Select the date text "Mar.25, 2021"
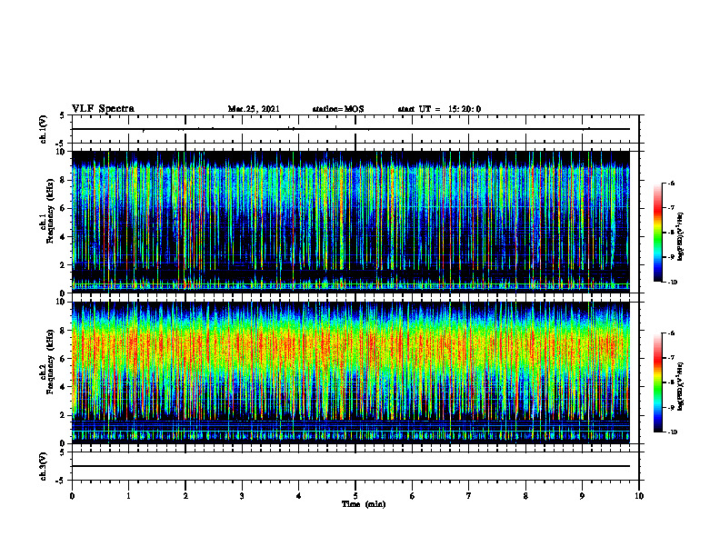Viewport: 720px width, 556px height. [254, 109]
